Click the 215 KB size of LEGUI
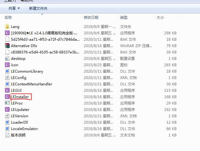 click(170, 90)
